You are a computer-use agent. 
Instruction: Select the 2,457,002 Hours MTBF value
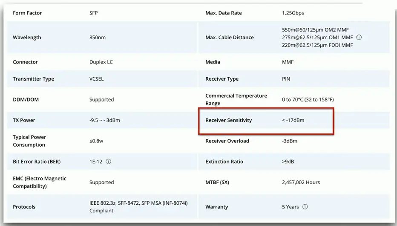(301, 182)
